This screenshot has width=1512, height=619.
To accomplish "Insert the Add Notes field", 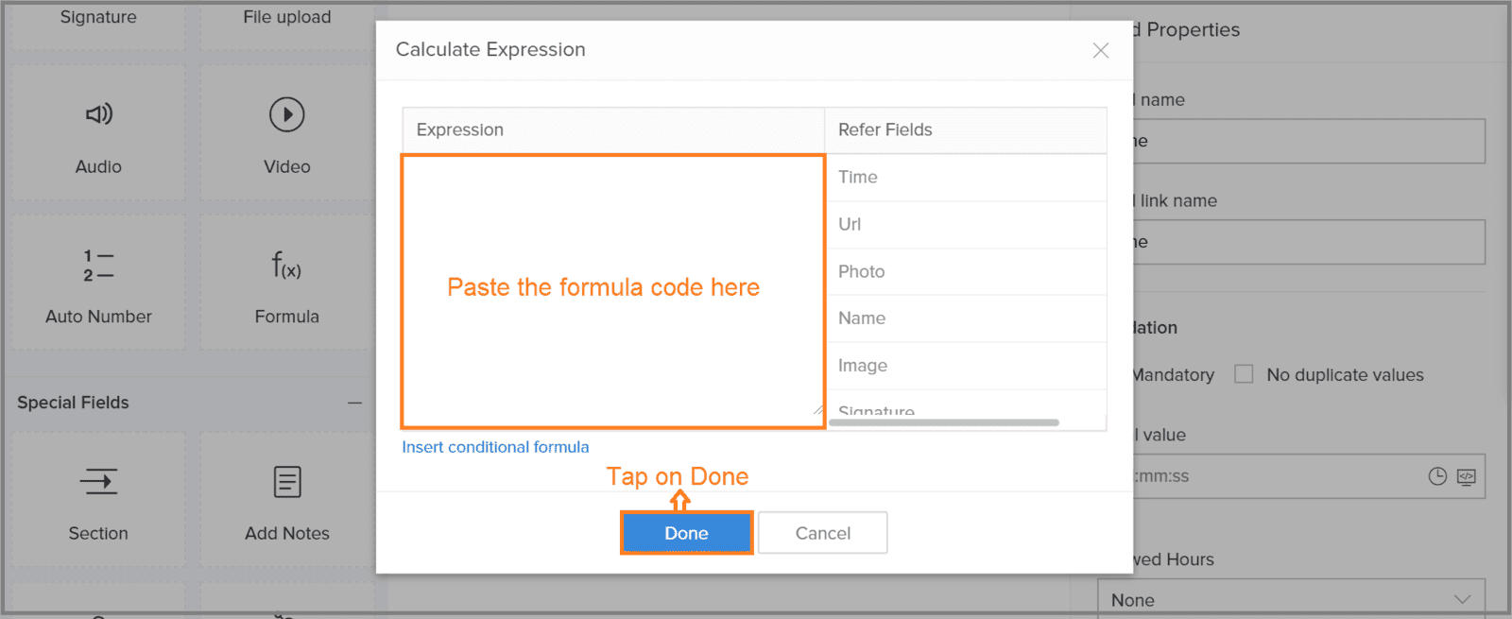I will pos(286,500).
